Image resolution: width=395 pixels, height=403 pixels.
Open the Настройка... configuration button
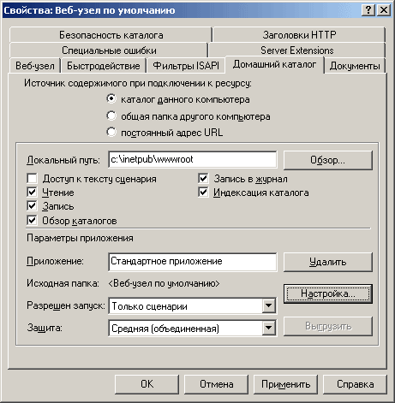tap(328, 293)
